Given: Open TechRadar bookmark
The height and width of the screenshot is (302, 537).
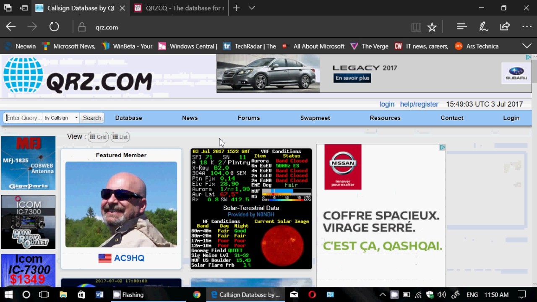Looking at the screenshot, I should pos(250,46).
